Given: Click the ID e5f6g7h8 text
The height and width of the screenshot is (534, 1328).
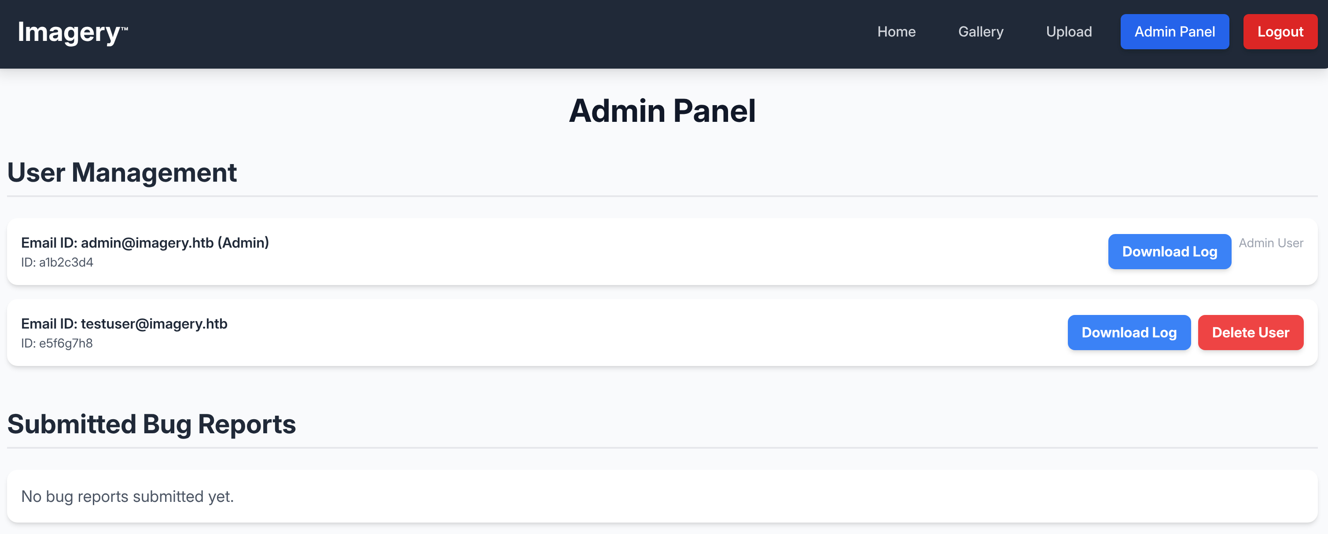Looking at the screenshot, I should (57, 344).
